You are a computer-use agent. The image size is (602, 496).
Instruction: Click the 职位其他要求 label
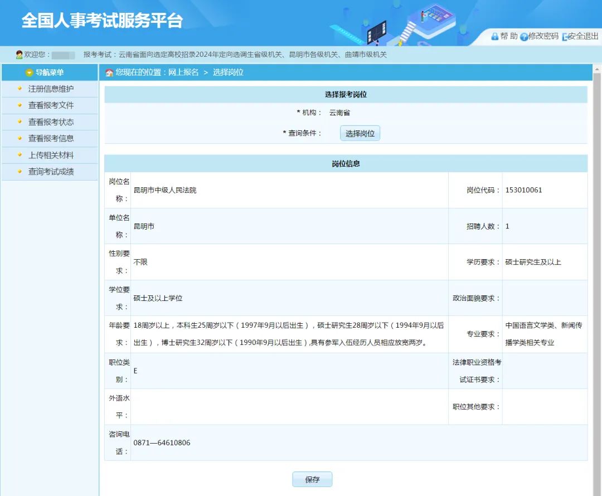[x=476, y=407]
